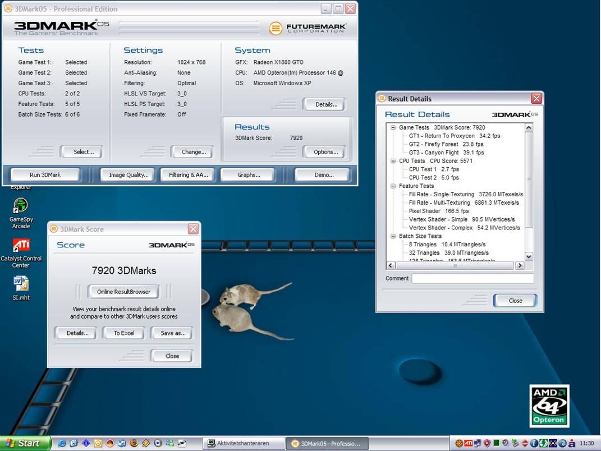Select CPU Test 2 result row

point(434,177)
